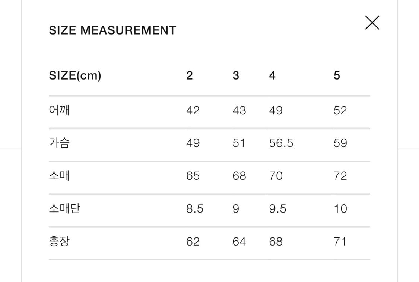
Task: Click the size 2 column header
Action: 190,76
